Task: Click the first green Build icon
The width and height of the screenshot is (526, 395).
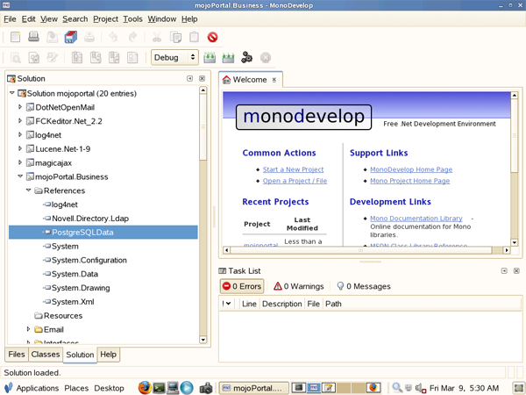Action: coord(210,58)
